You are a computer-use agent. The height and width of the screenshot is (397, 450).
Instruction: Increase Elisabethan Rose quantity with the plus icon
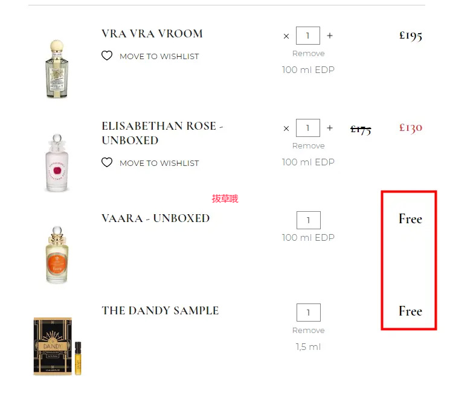pos(330,128)
